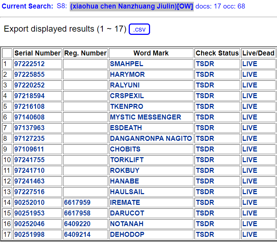The image size is (277, 245).
Task: Open serial number 97225855
Action: pyautogui.click(x=29, y=74)
